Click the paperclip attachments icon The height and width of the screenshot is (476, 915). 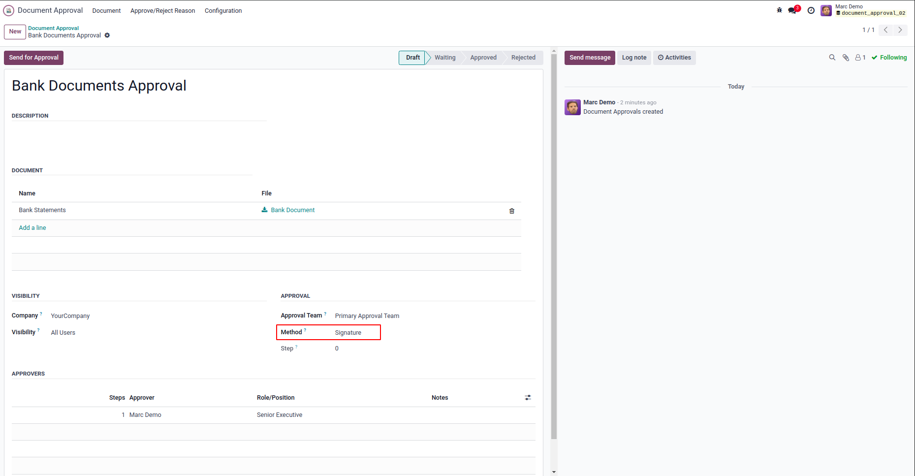click(846, 58)
